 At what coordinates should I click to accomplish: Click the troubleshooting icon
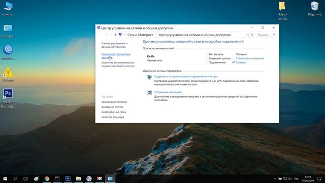tap(149, 93)
